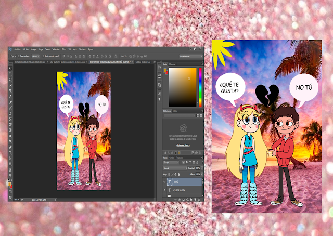Screen dimensions: 333x236
Task: Open the layer filter Tipo dropdown
Action: pyautogui.click(x=171, y=162)
